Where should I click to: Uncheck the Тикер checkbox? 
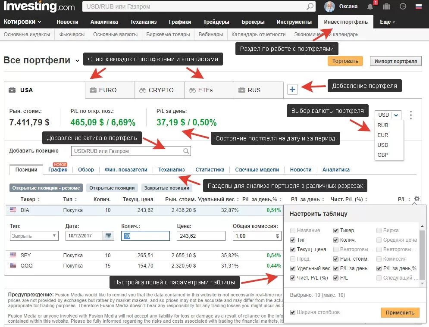(x=336, y=230)
